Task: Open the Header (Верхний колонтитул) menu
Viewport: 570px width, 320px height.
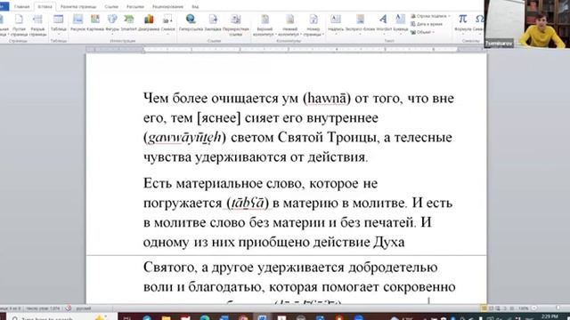Action: point(265,25)
